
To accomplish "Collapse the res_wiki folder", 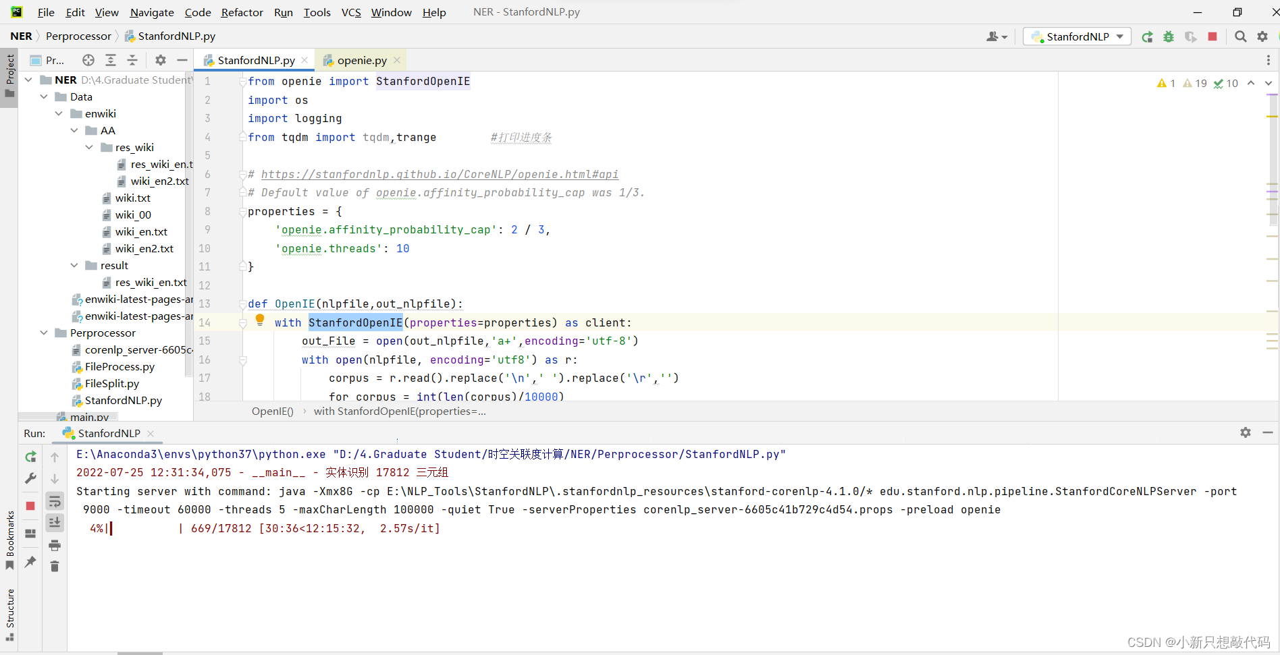I will coord(88,147).
